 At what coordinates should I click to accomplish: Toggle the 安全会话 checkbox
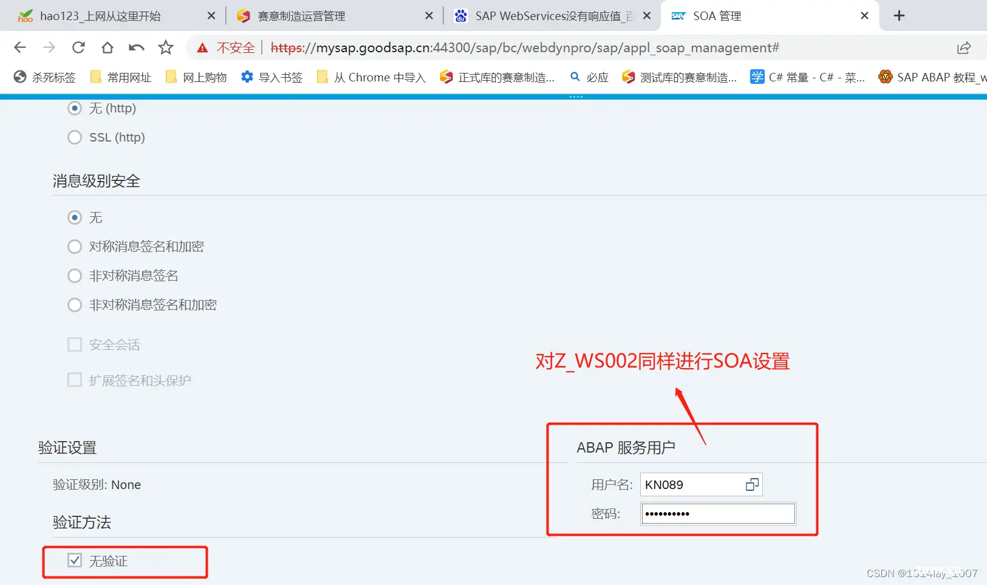tap(75, 345)
